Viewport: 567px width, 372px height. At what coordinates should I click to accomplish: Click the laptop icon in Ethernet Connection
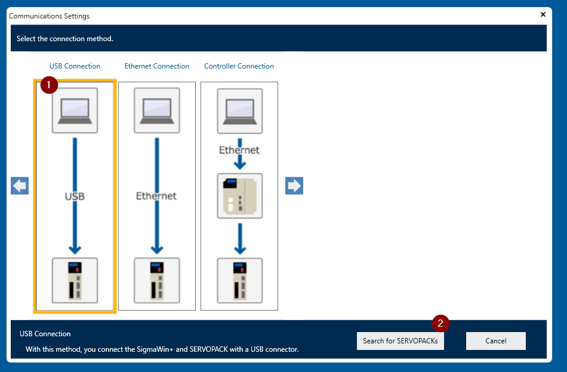coord(157,110)
